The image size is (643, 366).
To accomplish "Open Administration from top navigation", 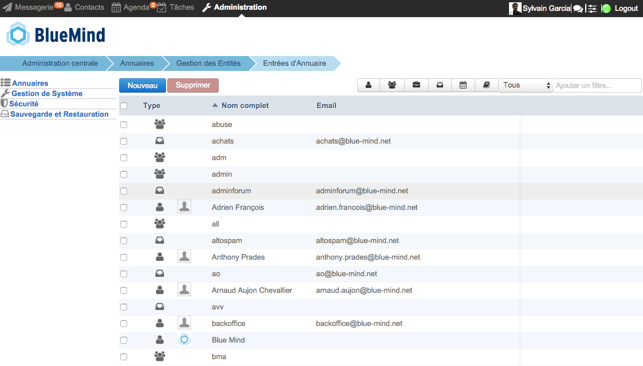I will [x=235, y=7].
